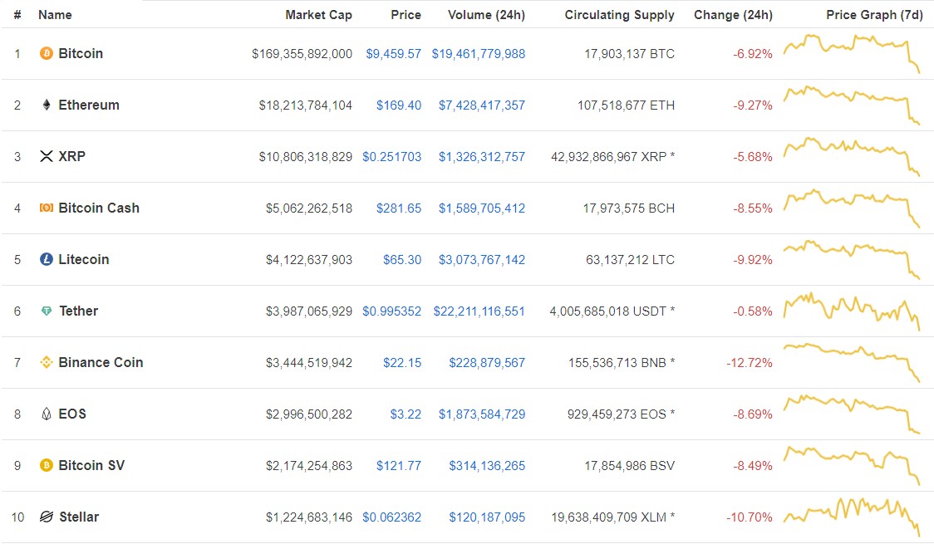
Task: Open the Ethereum coin page link
Action: 89,105
